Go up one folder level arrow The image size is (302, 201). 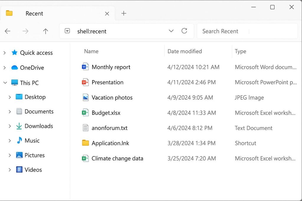tap(45, 31)
